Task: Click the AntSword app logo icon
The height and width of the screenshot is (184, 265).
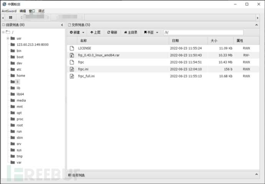Action: tap(4, 4)
